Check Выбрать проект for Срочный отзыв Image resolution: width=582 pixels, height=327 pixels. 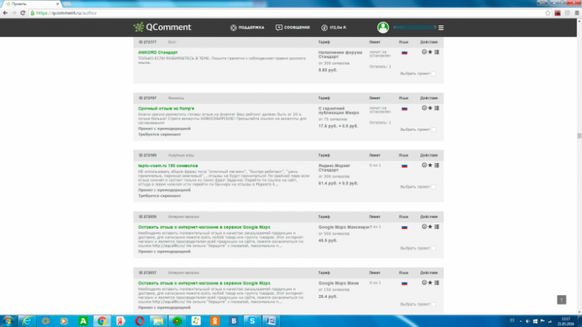434,130
